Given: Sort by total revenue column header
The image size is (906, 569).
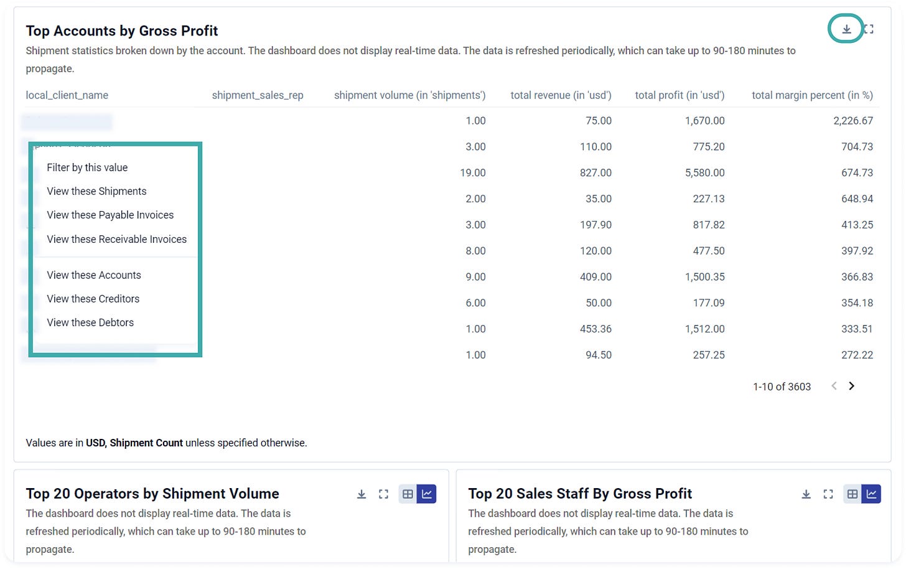Looking at the screenshot, I should tap(561, 95).
